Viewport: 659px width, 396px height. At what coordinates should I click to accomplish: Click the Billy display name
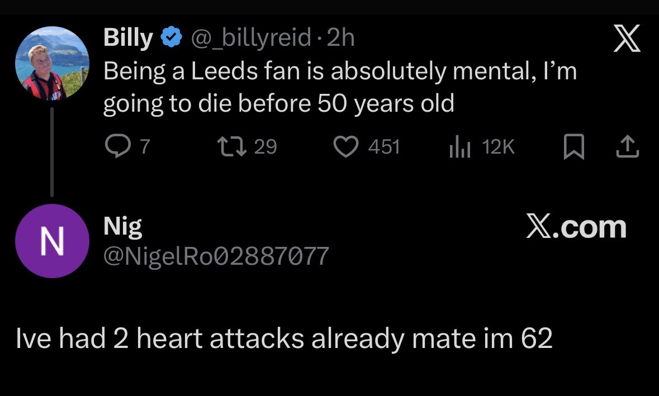[x=128, y=38]
